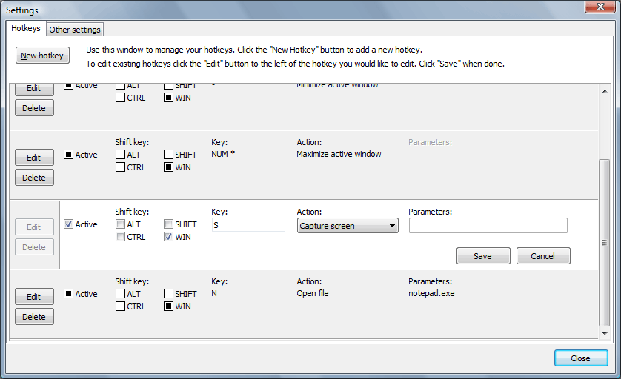Toggle the Active checkbox in the editing row

(x=68, y=224)
